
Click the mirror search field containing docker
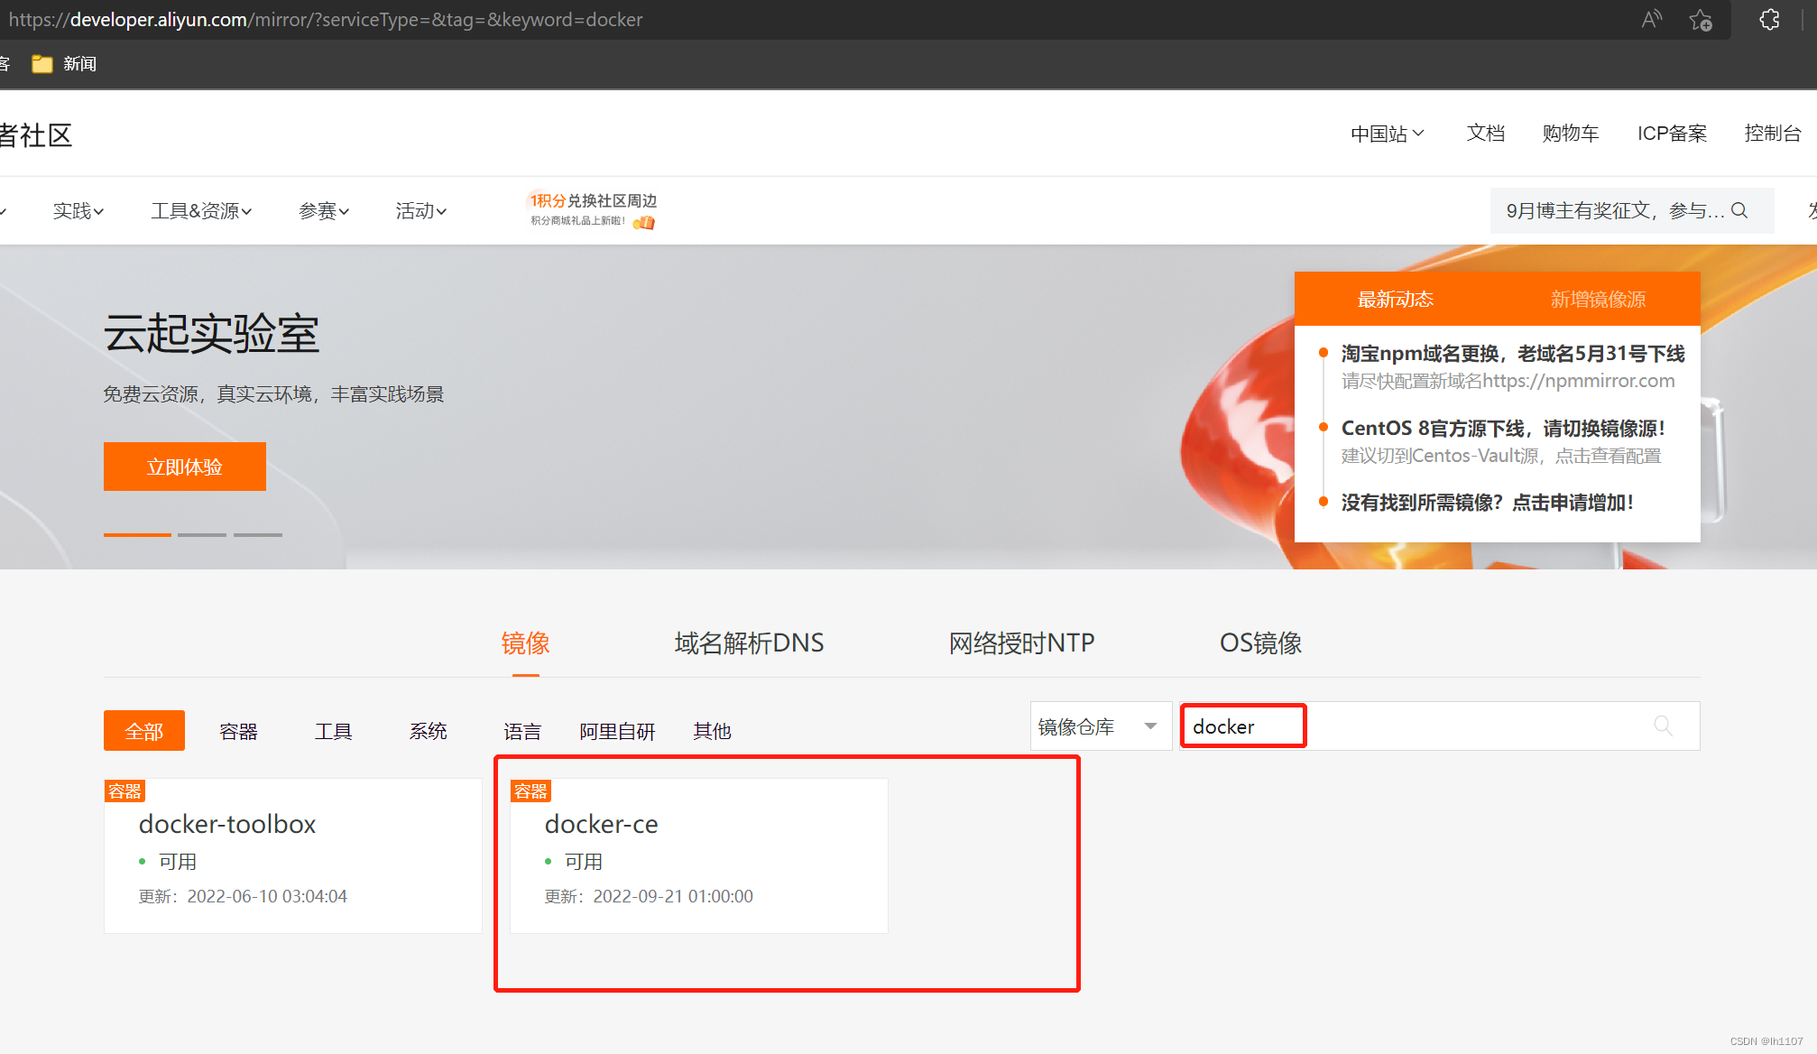tap(1439, 726)
